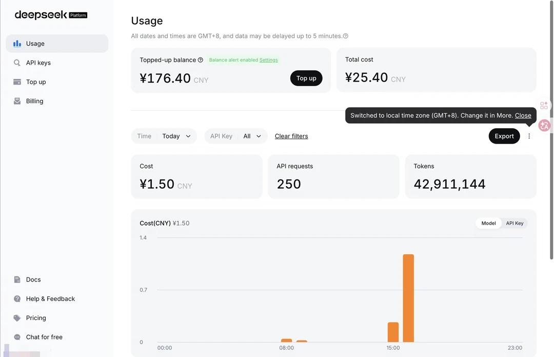The width and height of the screenshot is (554, 357).
Task: Click the shorter orange bar at 15:00
Action: 393,332
